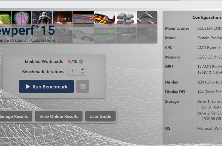Screen dimensions: 222x146
Task: Open the User Guide
Action: (100, 116)
